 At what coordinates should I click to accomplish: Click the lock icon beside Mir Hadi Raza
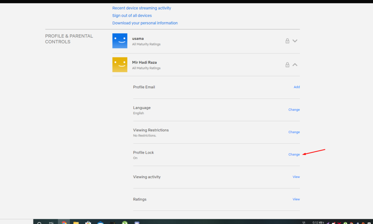pyautogui.click(x=287, y=65)
